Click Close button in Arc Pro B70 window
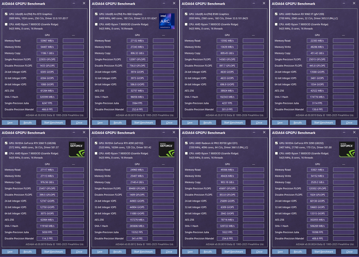Image resolution: width=359 pixels, height=257 pixels. 79,122
